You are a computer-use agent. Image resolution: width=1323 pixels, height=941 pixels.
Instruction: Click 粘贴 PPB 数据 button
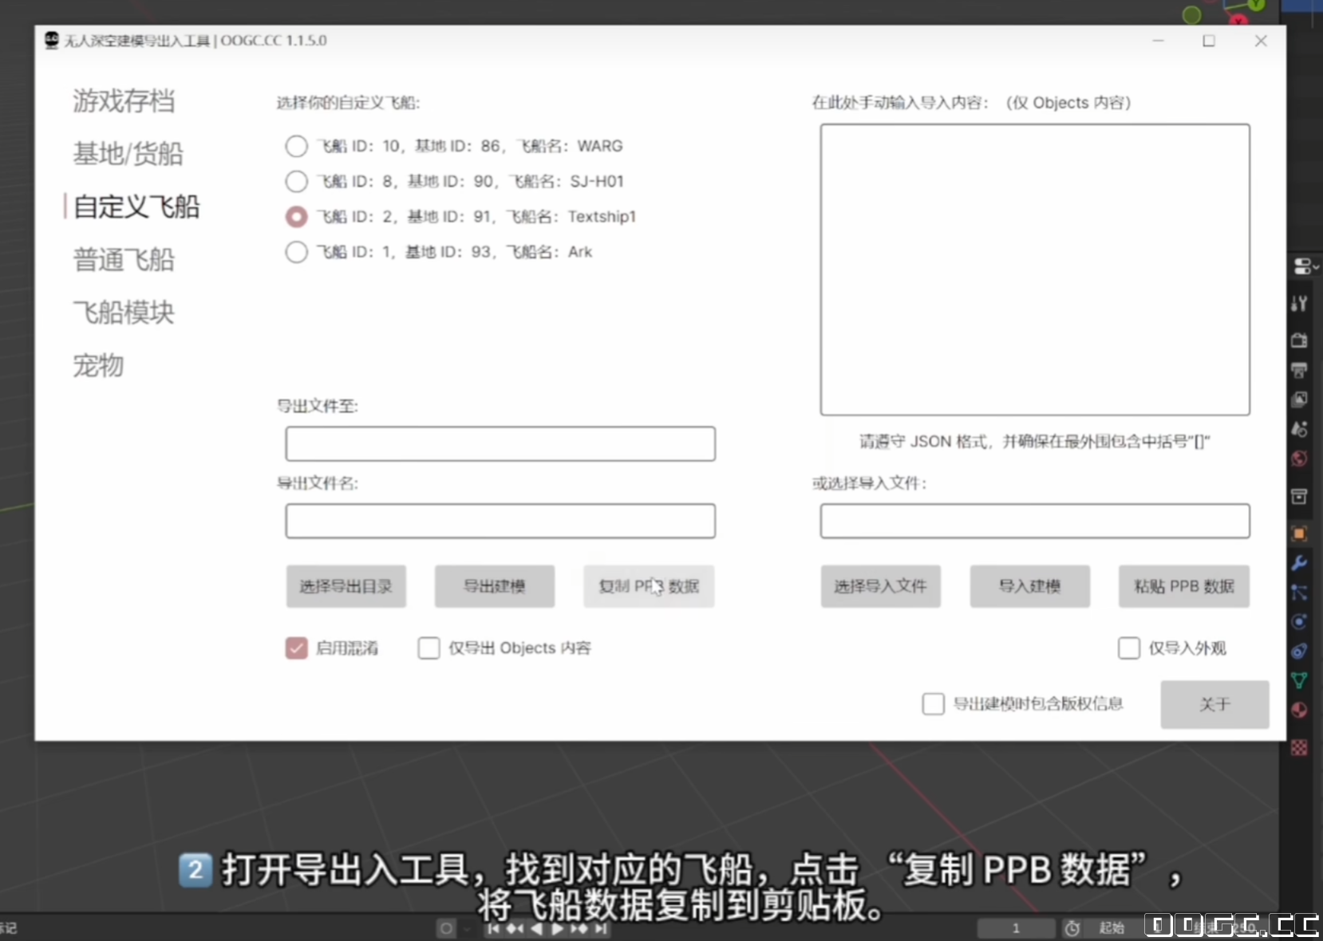click(1183, 587)
